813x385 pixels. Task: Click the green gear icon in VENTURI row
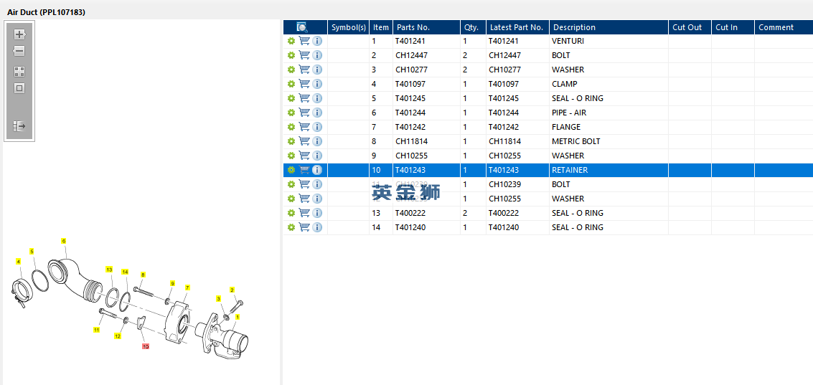click(x=291, y=41)
